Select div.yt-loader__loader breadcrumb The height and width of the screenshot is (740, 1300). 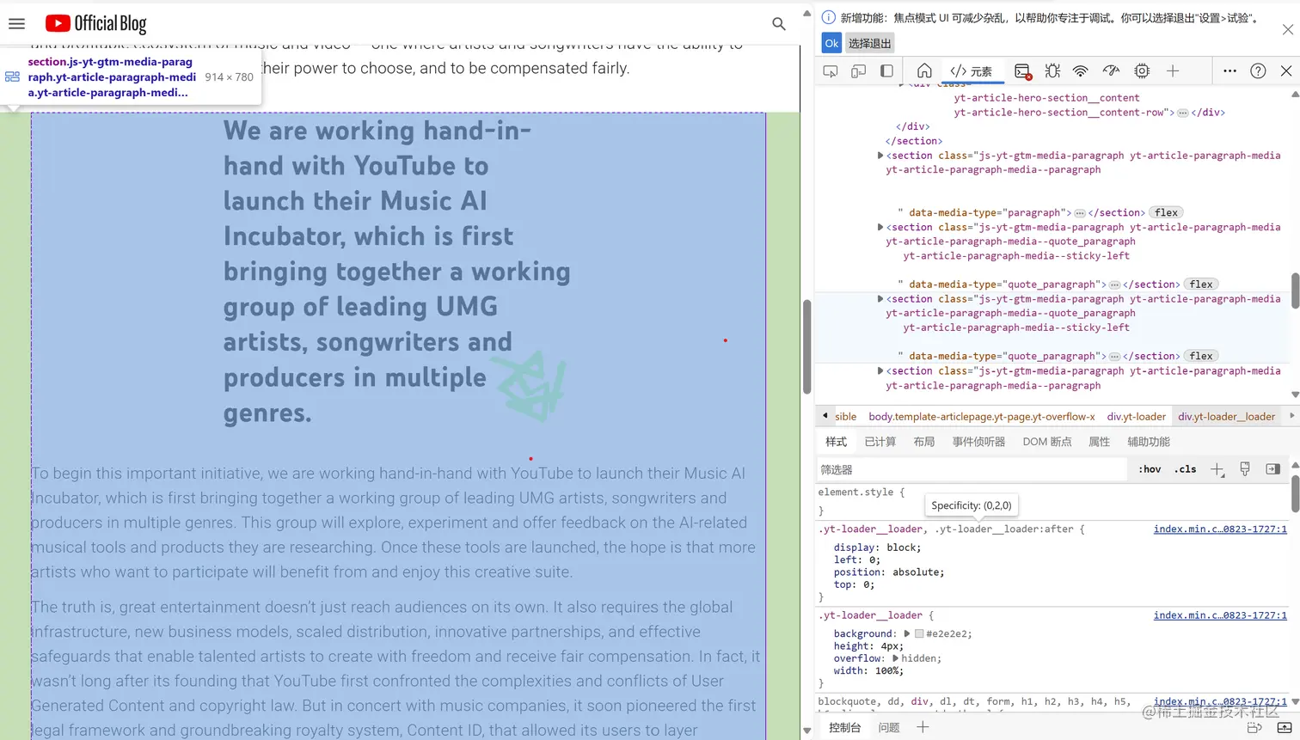click(1227, 417)
